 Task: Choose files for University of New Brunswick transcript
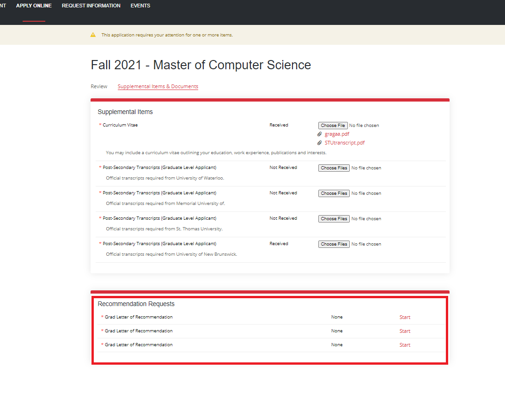[334, 244]
